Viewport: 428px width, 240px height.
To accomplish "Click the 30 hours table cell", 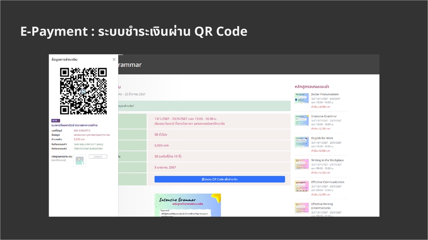I will coord(218,134).
